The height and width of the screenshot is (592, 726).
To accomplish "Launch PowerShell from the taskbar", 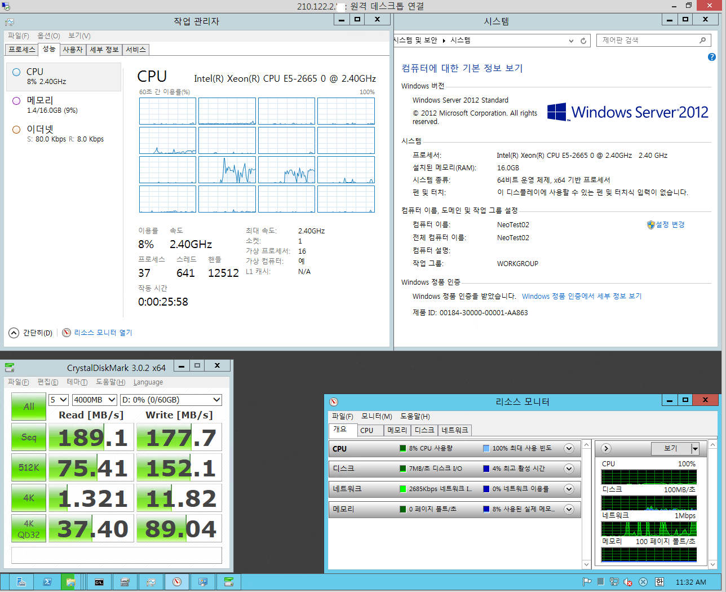I will pyautogui.click(x=47, y=582).
